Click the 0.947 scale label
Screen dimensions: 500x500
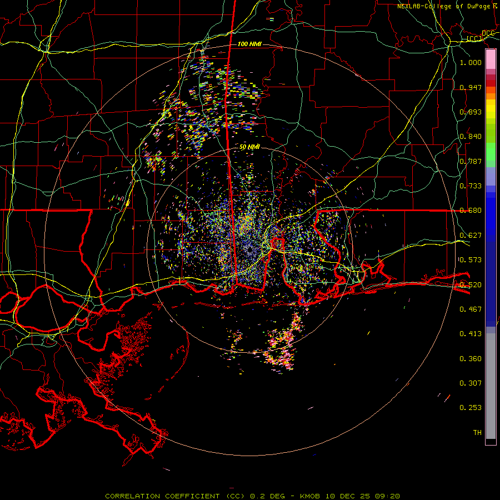point(471,87)
